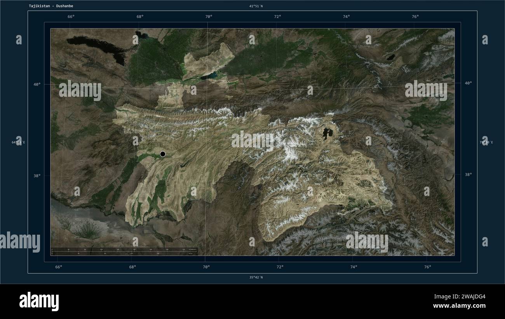
Task: Click the large alamy logo in black footer
Action: click(39, 301)
